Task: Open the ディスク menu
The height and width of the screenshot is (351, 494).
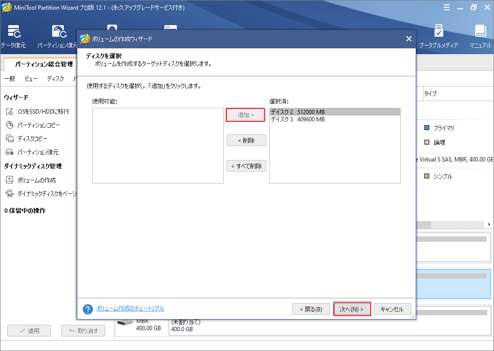Action: [x=55, y=78]
